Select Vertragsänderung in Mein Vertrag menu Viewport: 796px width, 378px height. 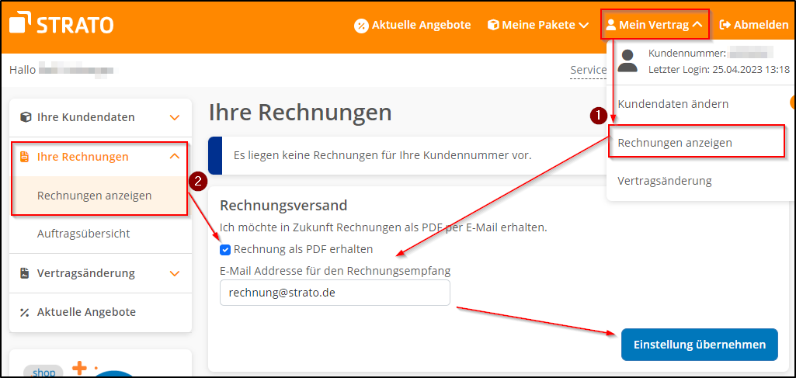click(665, 181)
